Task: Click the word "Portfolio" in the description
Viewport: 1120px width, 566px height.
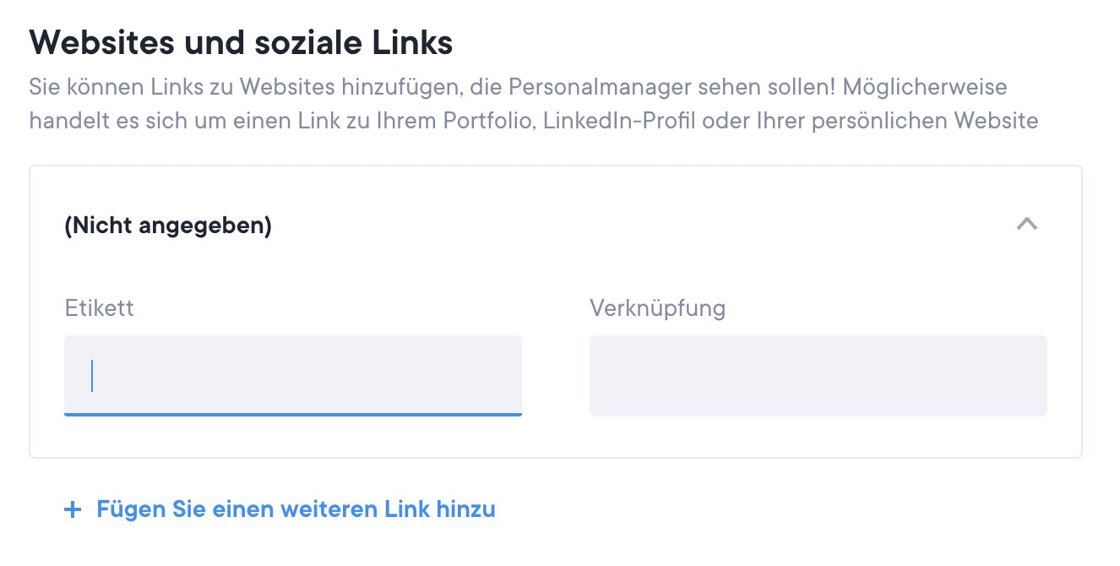Action: click(x=487, y=120)
